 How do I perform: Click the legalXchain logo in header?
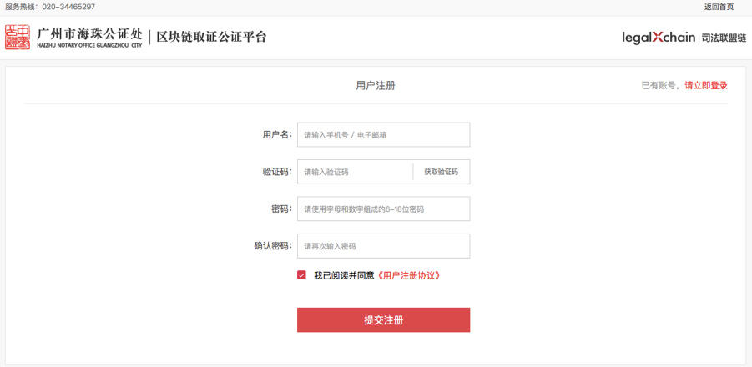point(658,37)
